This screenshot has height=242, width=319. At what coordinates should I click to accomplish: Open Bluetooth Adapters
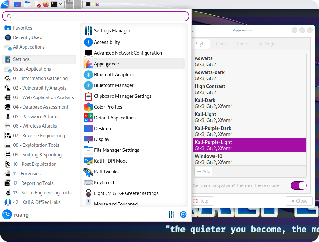click(x=134, y=75)
